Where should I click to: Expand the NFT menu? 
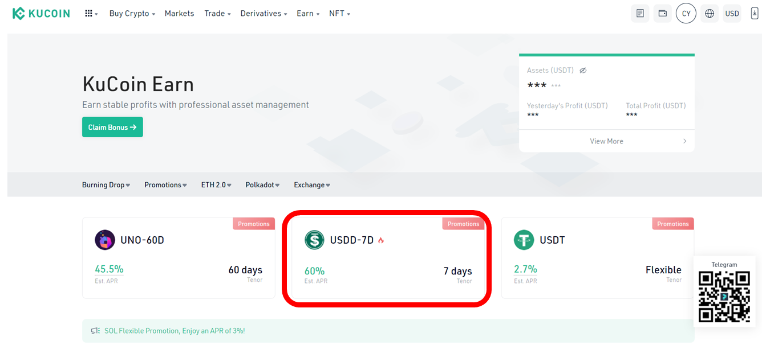339,13
